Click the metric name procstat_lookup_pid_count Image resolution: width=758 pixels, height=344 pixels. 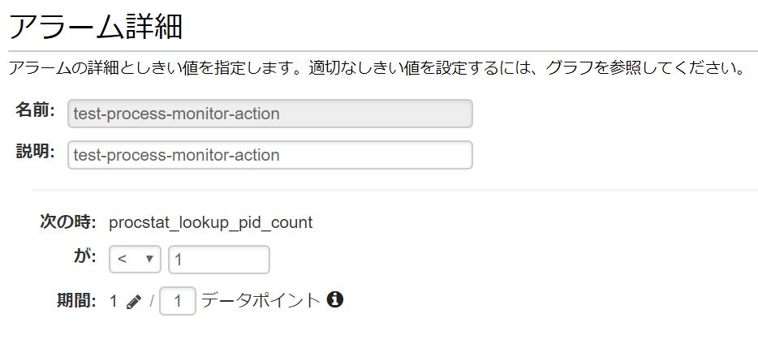coord(211,223)
